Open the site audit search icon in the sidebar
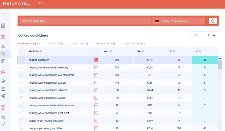The height and width of the screenshot is (131, 225). tap(3, 37)
